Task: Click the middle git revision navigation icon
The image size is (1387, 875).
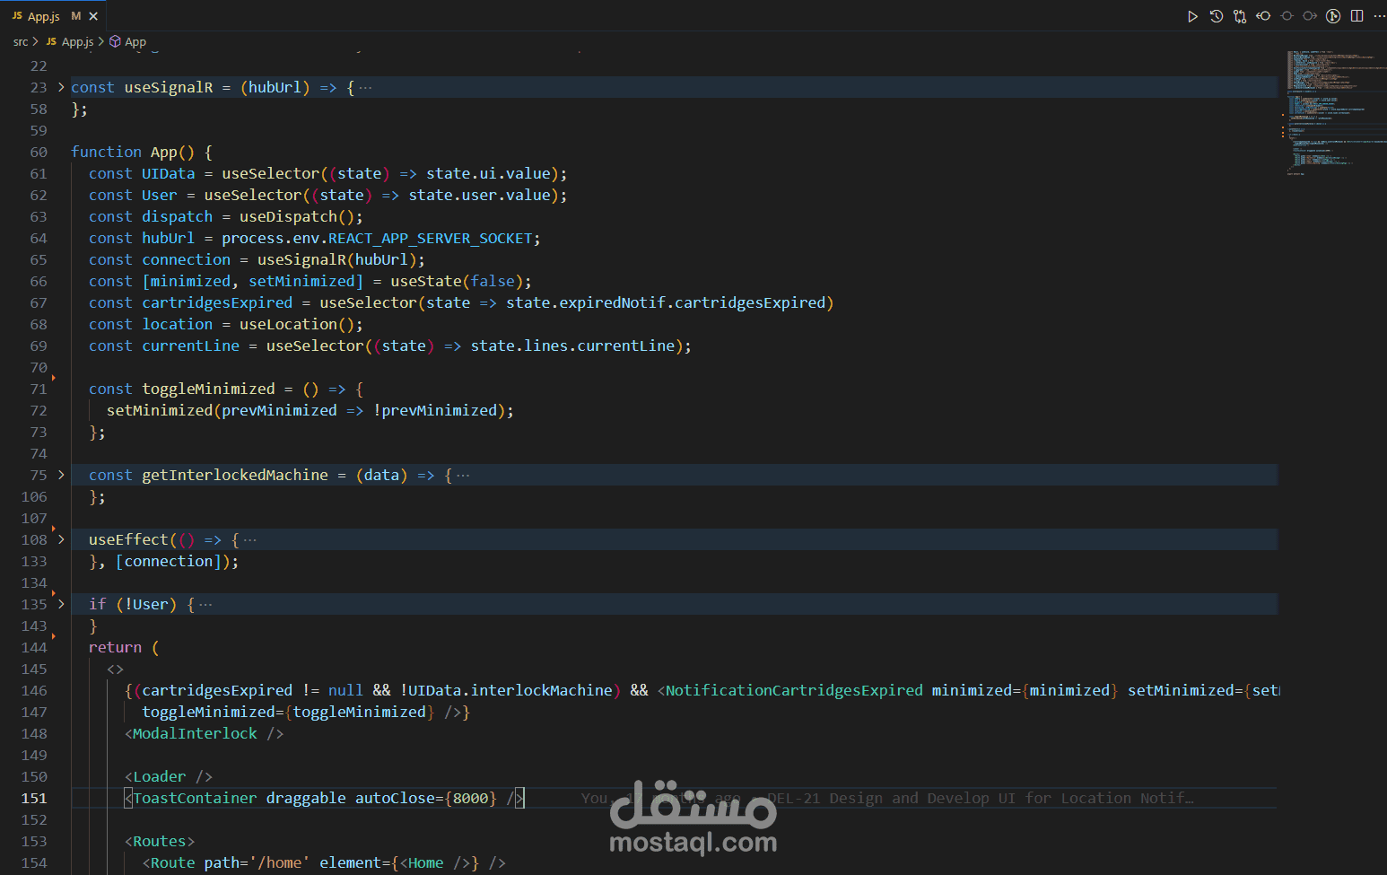Action: (x=1287, y=16)
